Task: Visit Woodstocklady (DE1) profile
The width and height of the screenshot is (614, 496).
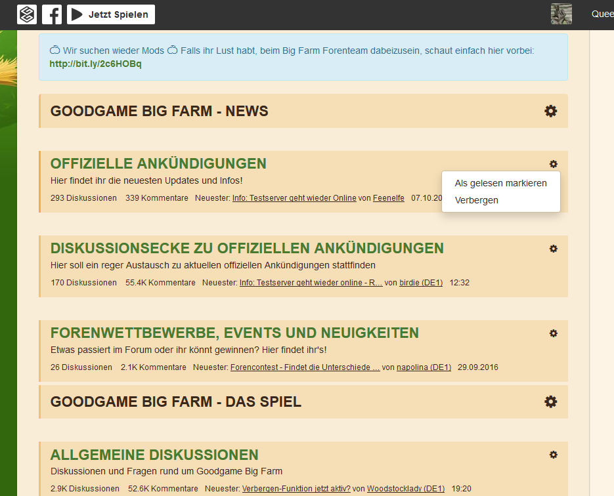Action: (x=406, y=489)
